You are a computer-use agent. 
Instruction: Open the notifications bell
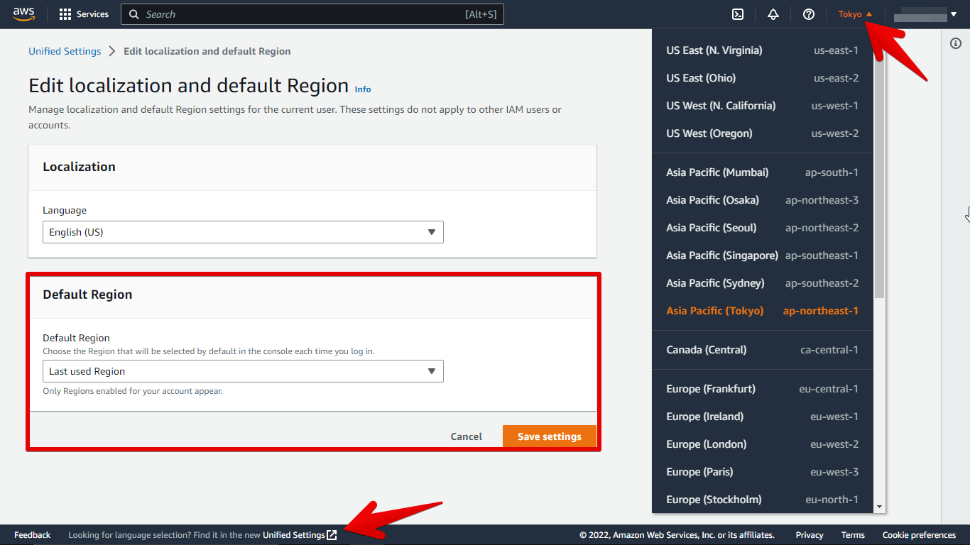(773, 14)
